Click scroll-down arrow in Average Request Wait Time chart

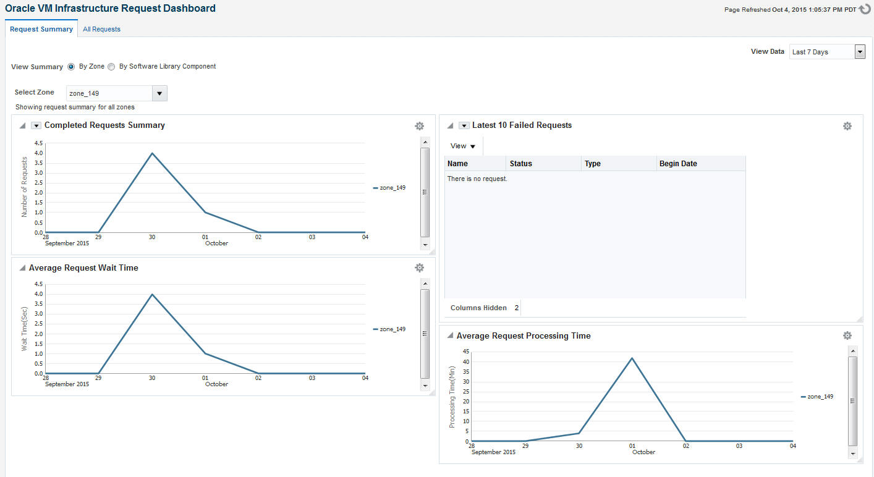[x=425, y=386]
